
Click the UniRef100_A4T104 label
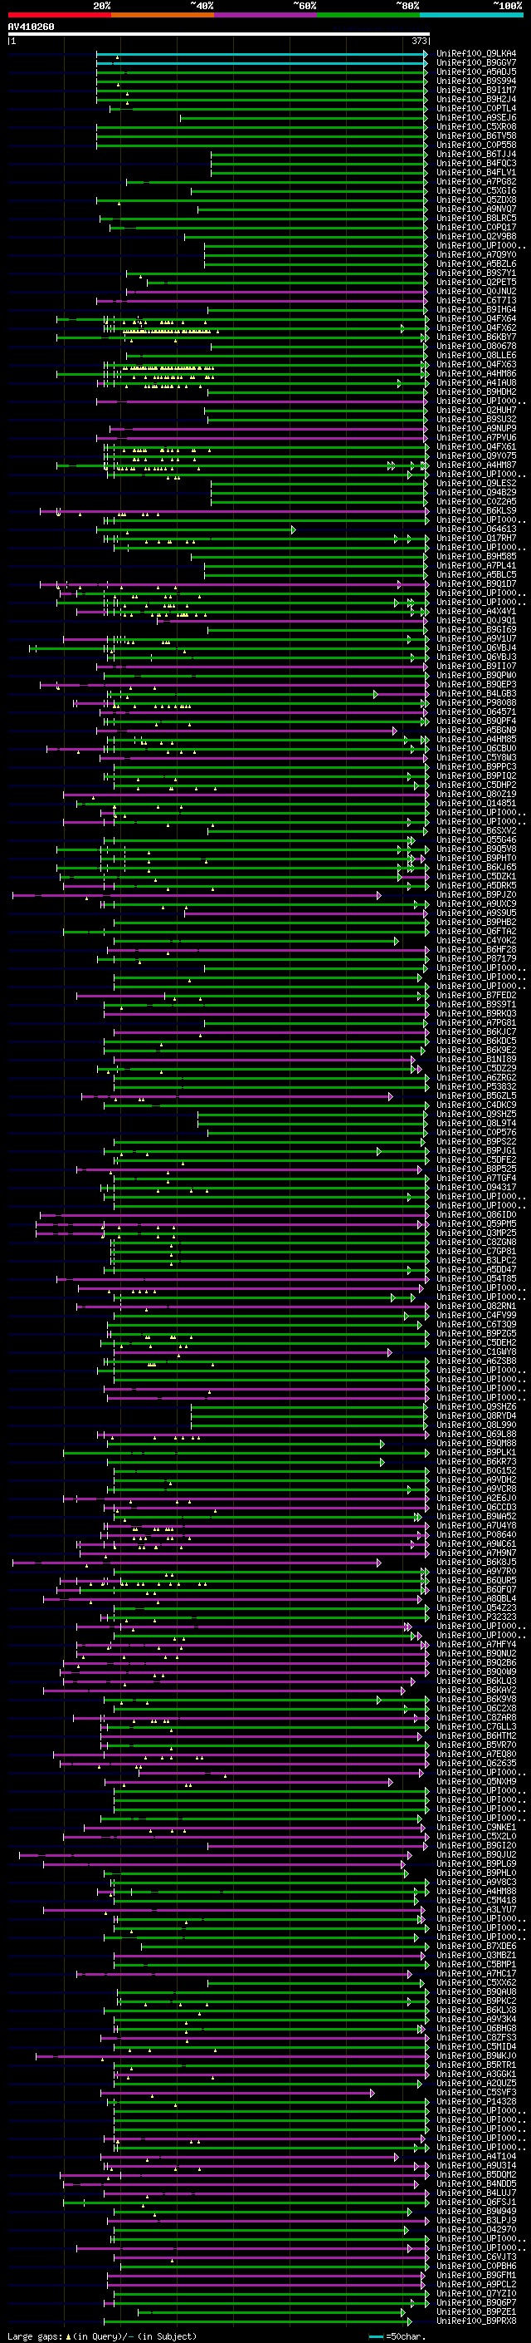point(476,2157)
